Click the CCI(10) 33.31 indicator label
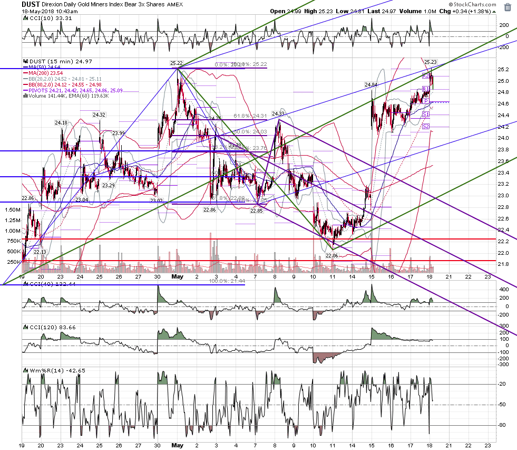517x450 pixels. tap(51, 18)
